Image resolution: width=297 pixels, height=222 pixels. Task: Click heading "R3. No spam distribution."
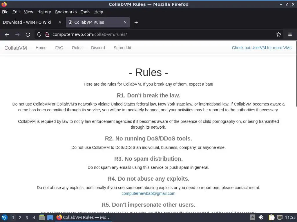[148, 159]
